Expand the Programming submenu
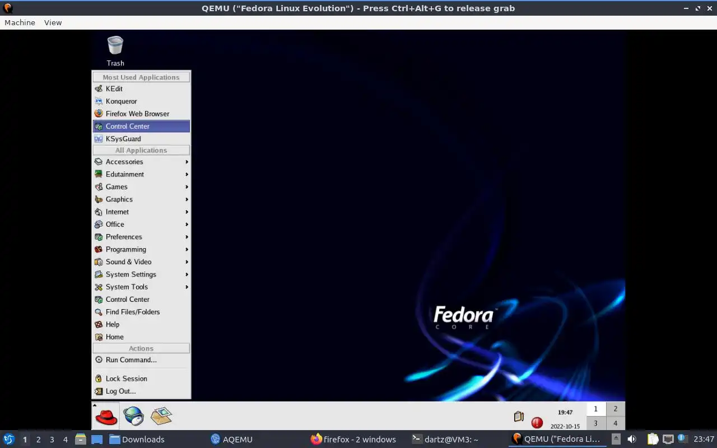The height and width of the screenshot is (448, 717). point(141,249)
